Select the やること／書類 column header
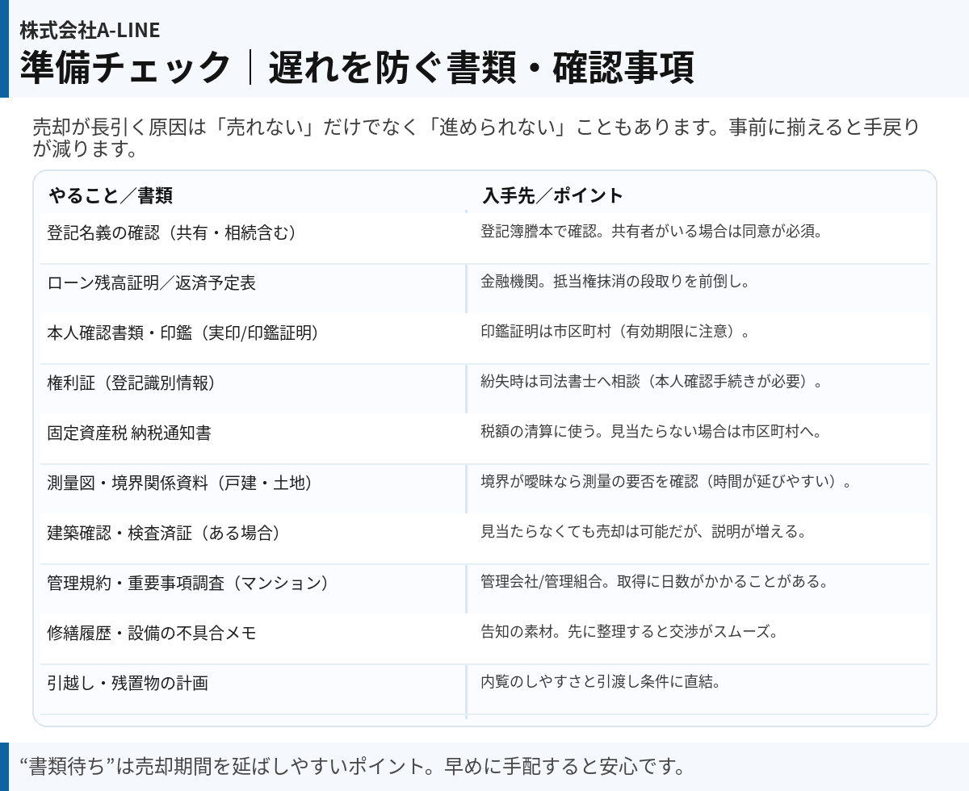 111,196
